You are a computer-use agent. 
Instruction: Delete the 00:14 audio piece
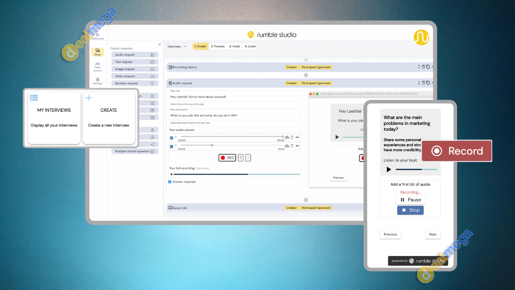292,146
